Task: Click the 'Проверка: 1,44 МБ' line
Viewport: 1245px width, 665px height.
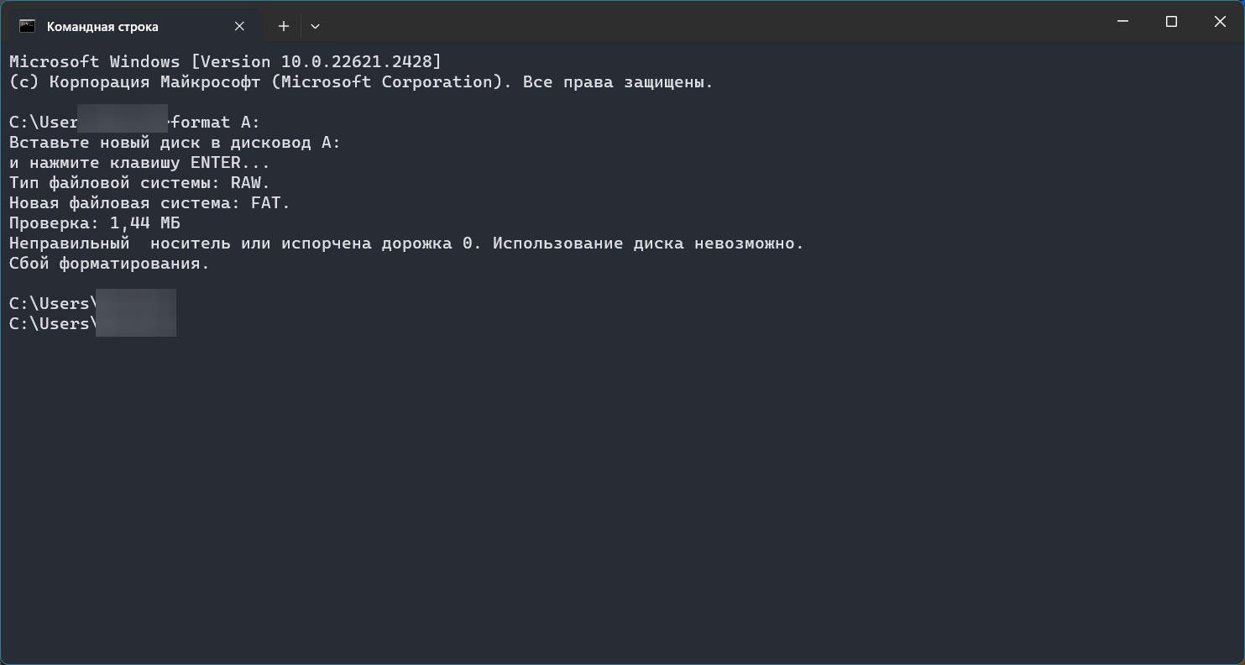Action: 94,223
